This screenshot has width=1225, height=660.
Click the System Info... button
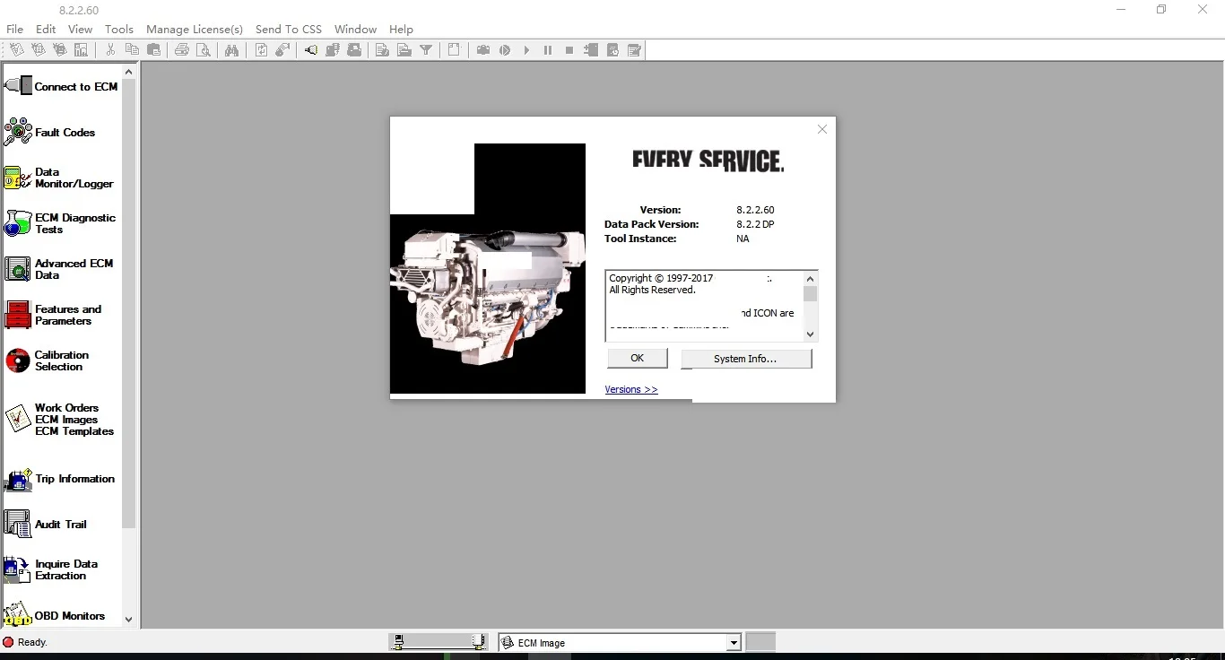click(x=746, y=359)
